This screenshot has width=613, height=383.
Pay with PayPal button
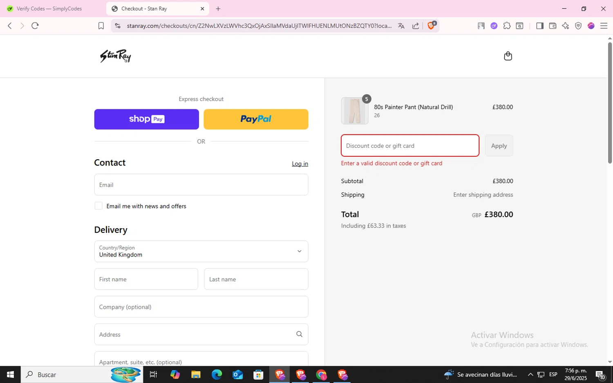click(256, 119)
